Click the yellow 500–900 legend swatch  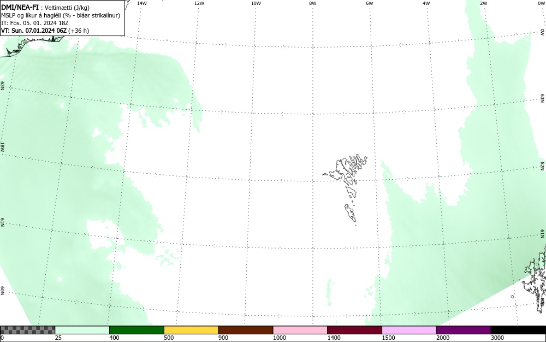point(191,330)
